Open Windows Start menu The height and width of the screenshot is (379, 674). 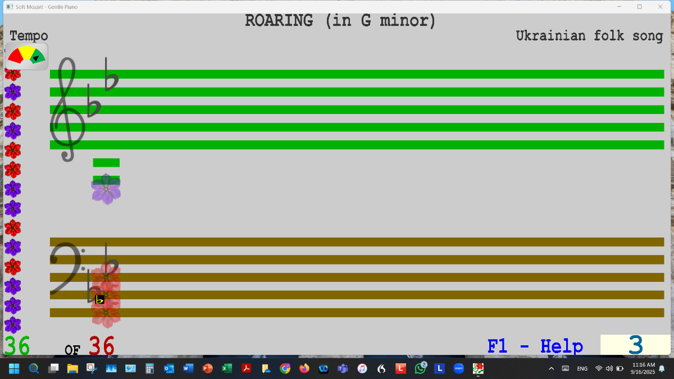click(x=14, y=369)
